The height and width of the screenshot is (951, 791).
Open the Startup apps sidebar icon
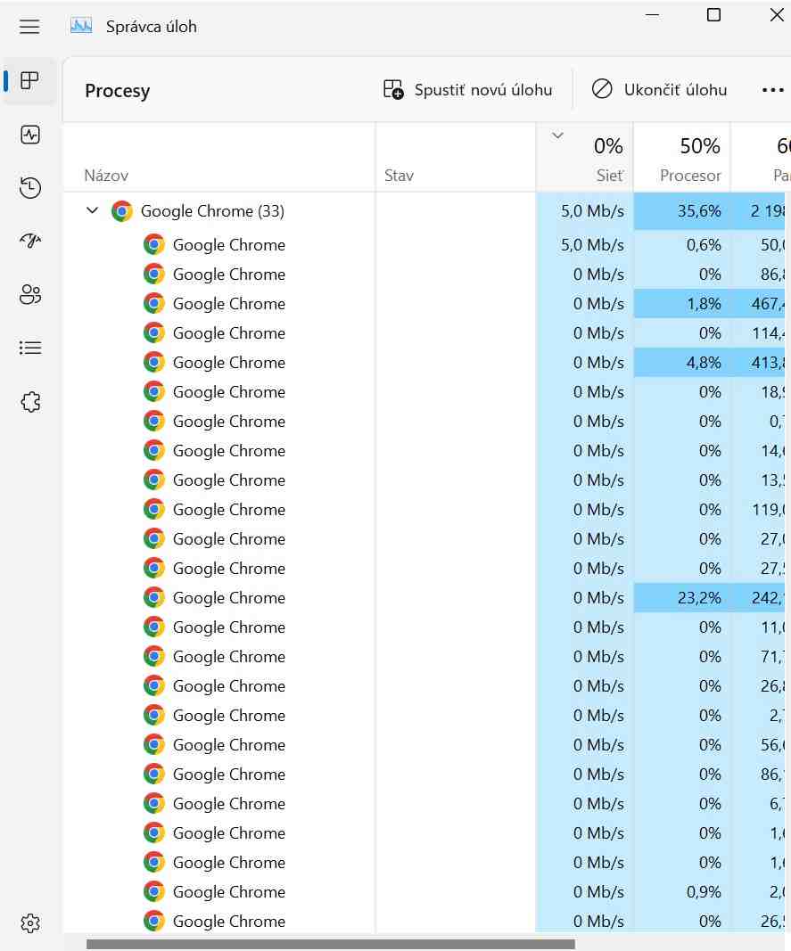point(29,242)
